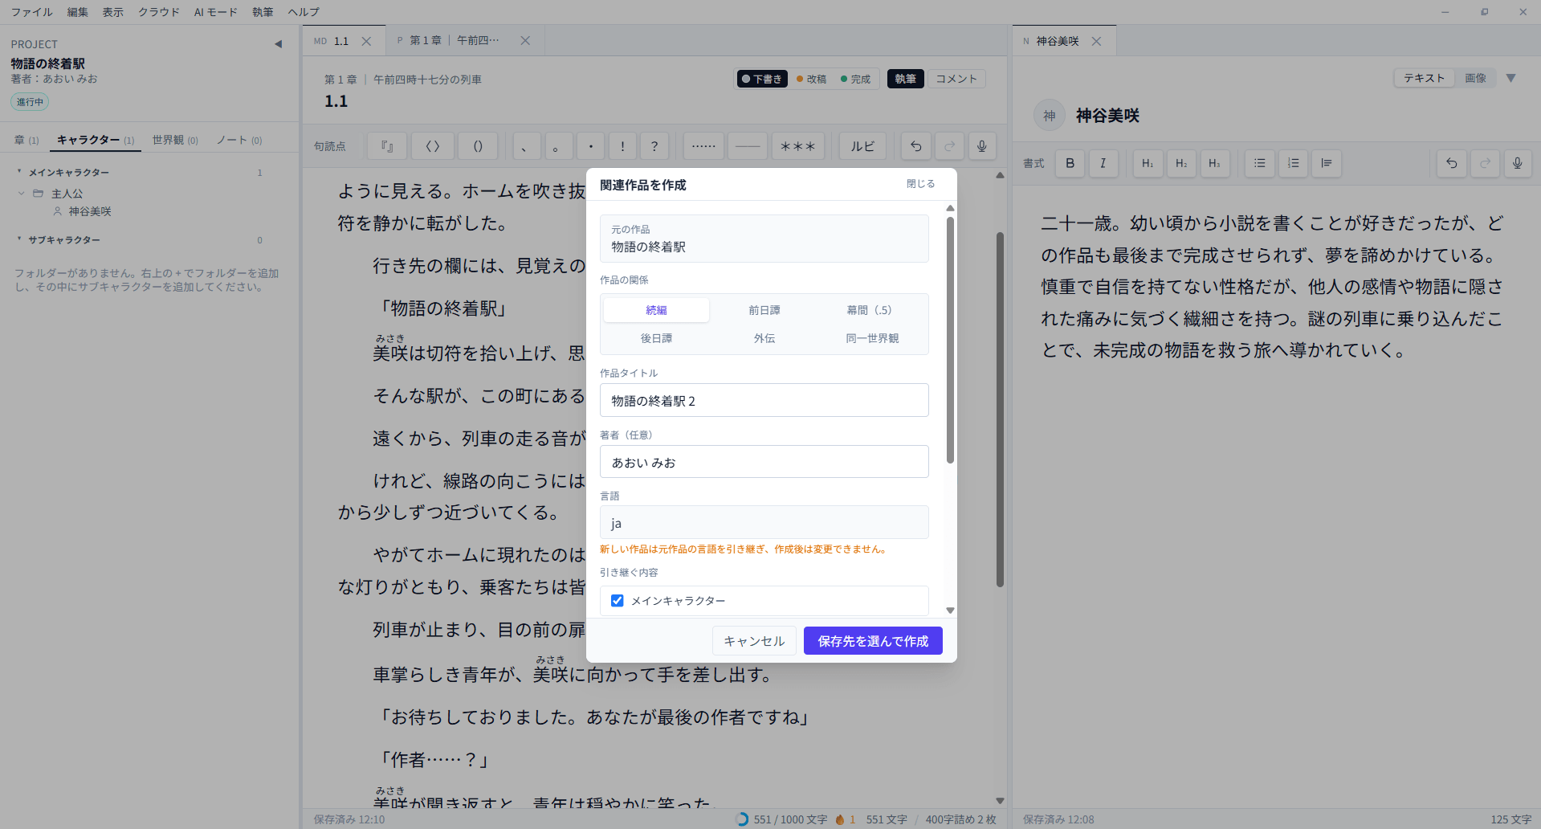Click 作品タイトル input field
Viewport: 1541px width, 829px height.
pos(764,400)
